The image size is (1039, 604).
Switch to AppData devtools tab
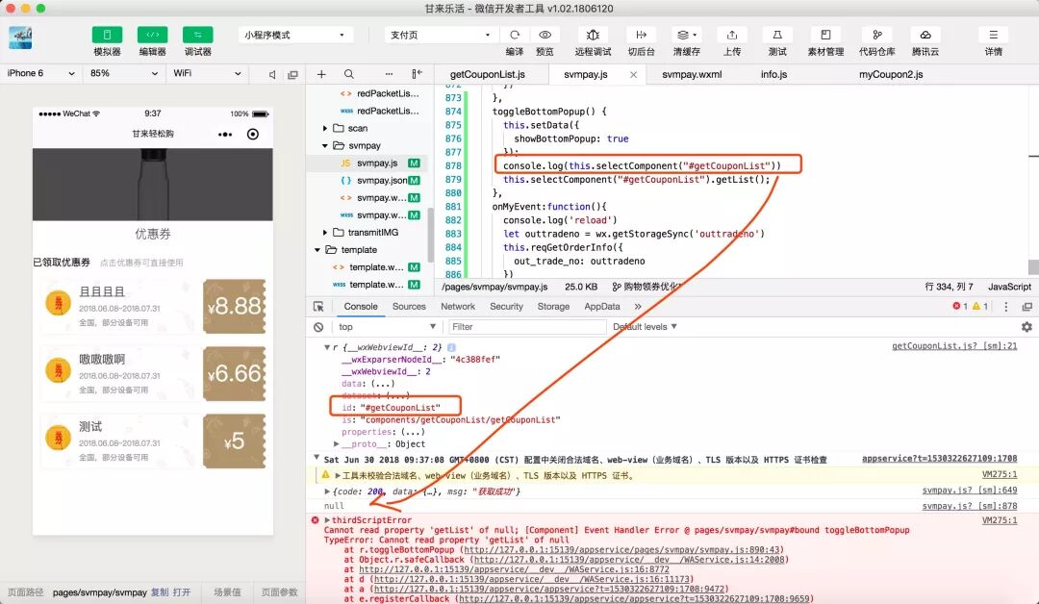point(601,307)
